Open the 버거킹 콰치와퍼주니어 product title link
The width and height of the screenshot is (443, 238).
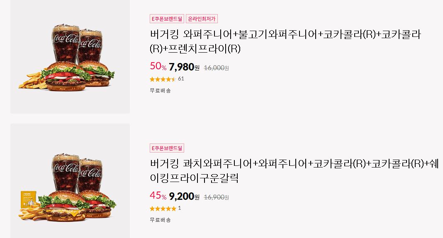click(294, 171)
